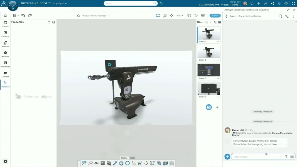Click the plus add icon in top bar

(x=259, y=3)
